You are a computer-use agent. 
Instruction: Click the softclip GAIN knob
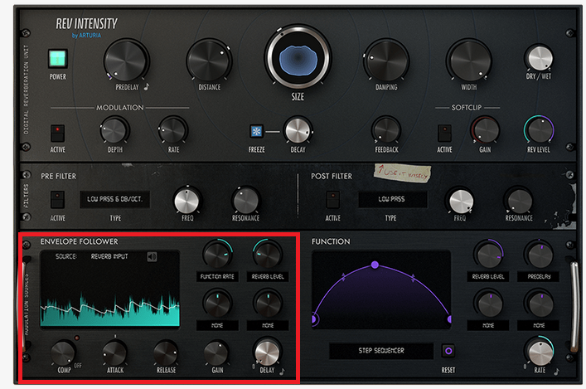pyautogui.click(x=485, y=130)
